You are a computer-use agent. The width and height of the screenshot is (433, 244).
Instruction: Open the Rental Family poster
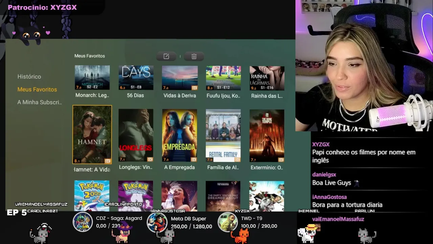tap(223, 135)
